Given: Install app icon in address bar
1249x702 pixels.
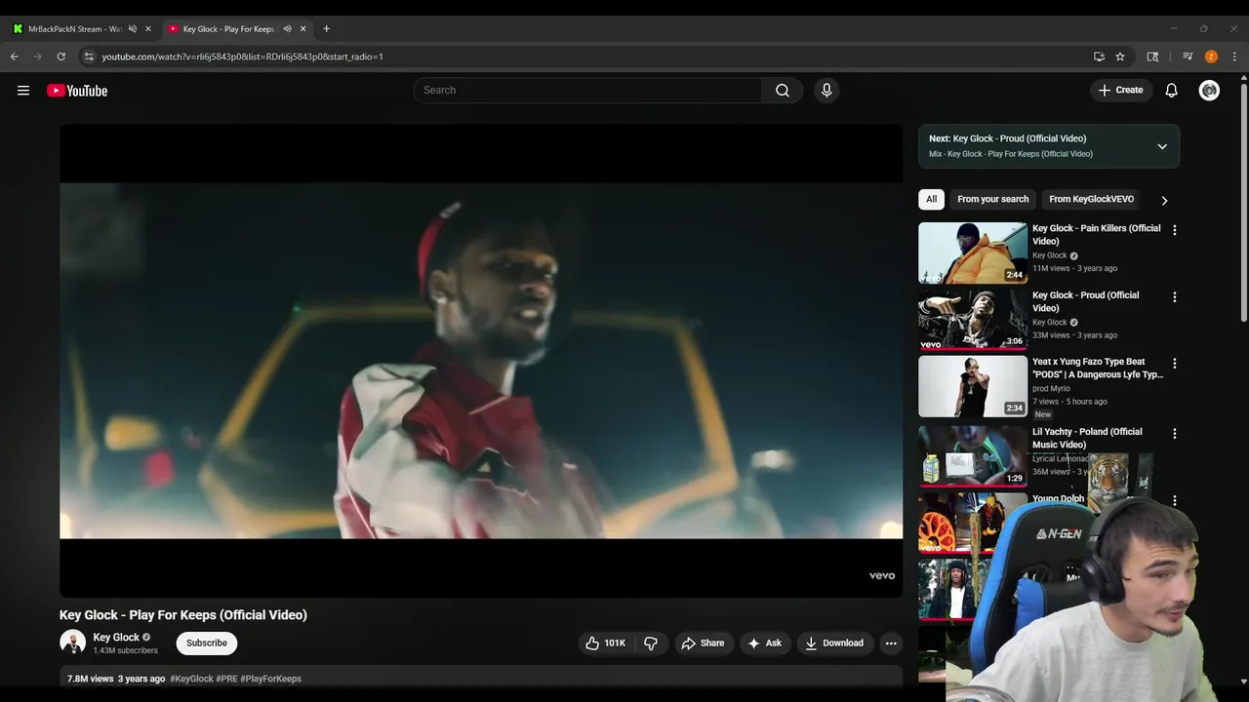Looking at the screenshot, I should tap(1099, 57).
